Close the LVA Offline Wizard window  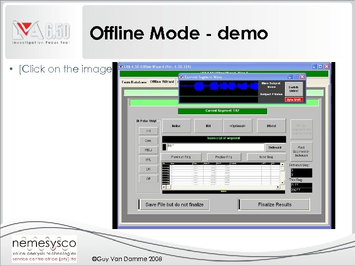point(326,66)
